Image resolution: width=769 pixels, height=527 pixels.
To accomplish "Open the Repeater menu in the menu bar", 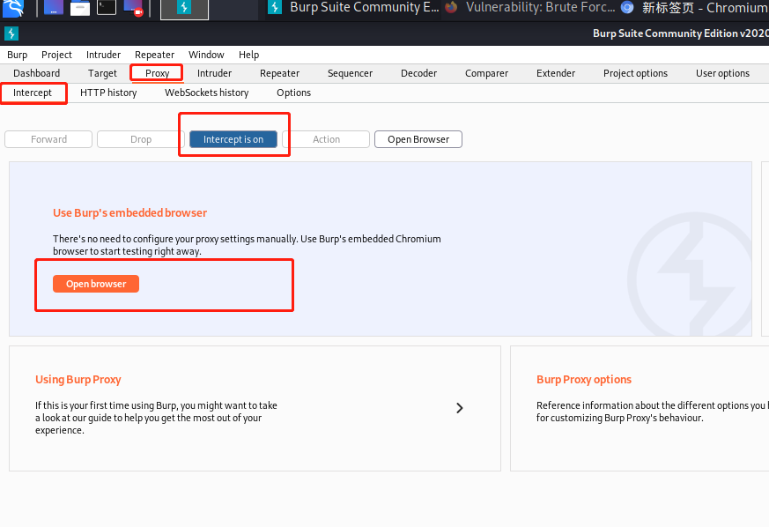I will pos(154,55).
